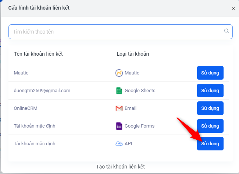Viewport: 239px width, 174px height.
Task: Click the Mautic logo icon
Action: [x=119, y=73]
